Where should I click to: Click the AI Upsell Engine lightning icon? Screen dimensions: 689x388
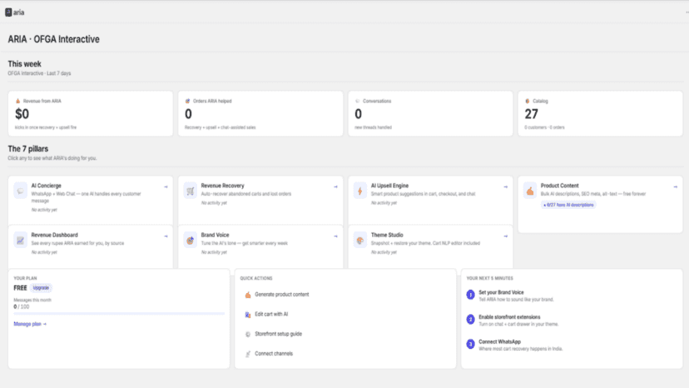coord(359,191)
